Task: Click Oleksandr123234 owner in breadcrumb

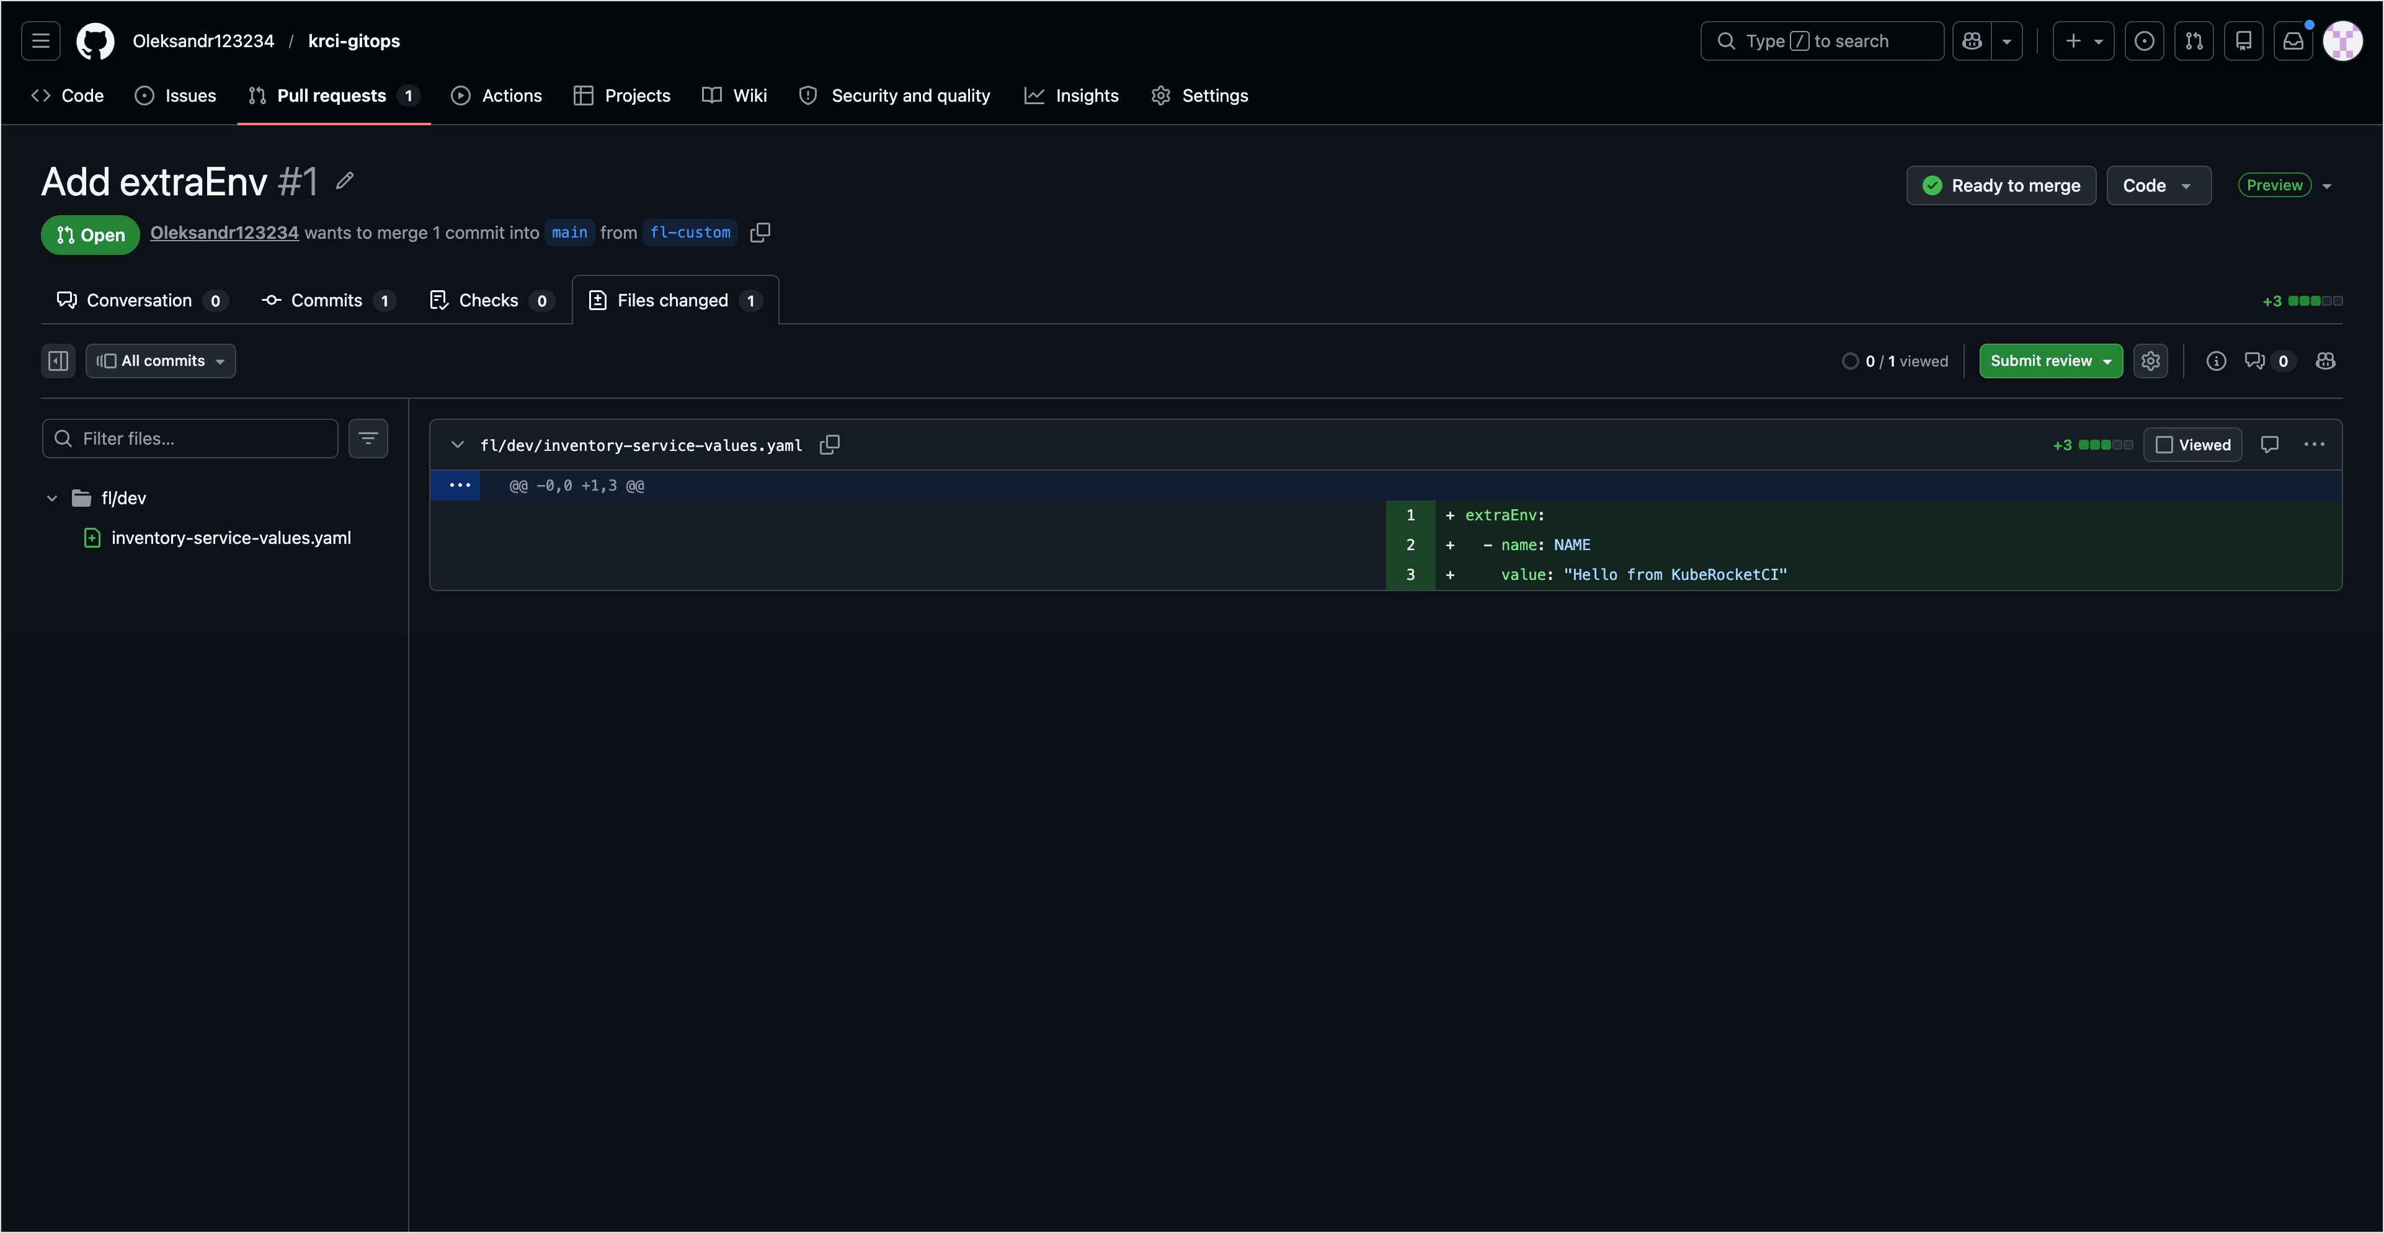Action: (203, 41)
